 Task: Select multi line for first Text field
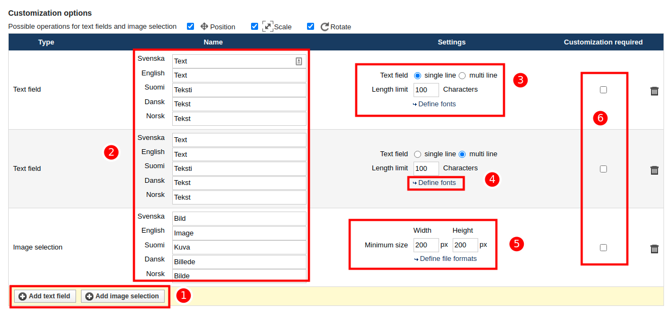[x=462, y=75]
